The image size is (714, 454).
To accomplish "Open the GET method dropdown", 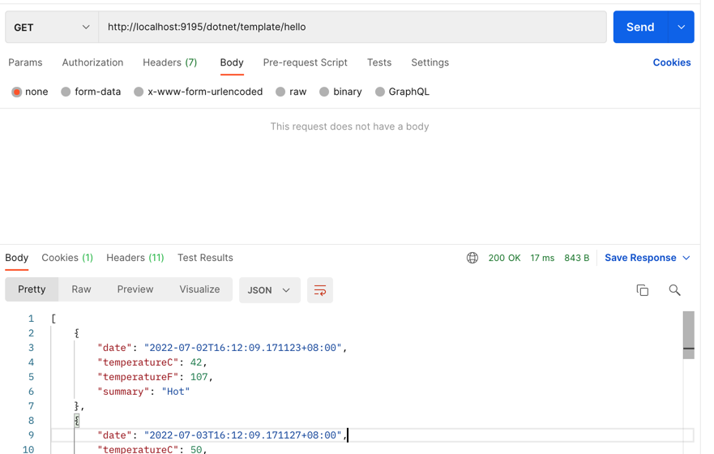I will point(52,28).
